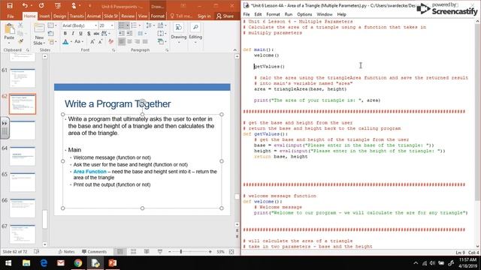Screen dimensions: 481x270
Task: Open spell check icon in status bar
Action: 37,252
